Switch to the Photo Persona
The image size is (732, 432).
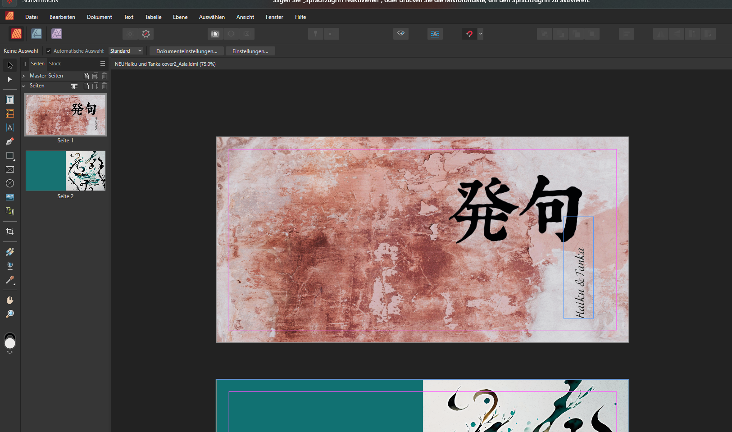point(57,34)
